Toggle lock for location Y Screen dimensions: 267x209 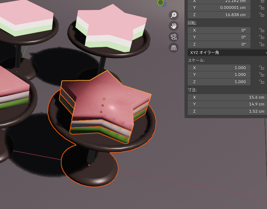[x=261, y=8]
